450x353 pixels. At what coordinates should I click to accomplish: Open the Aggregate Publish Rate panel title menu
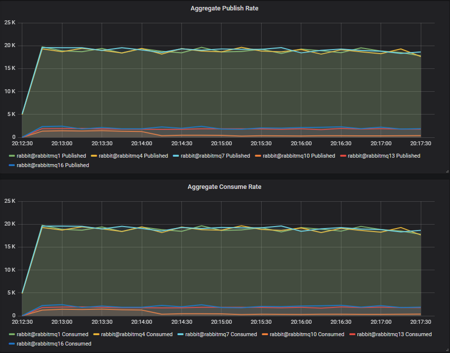coord(224,8)
